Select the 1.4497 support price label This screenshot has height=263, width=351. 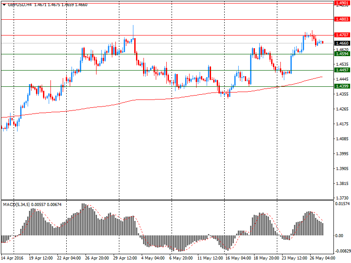[342, 70]
